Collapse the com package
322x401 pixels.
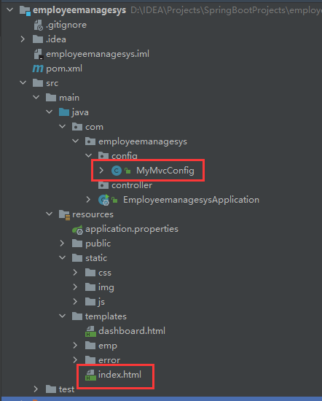tap(63, 127)
